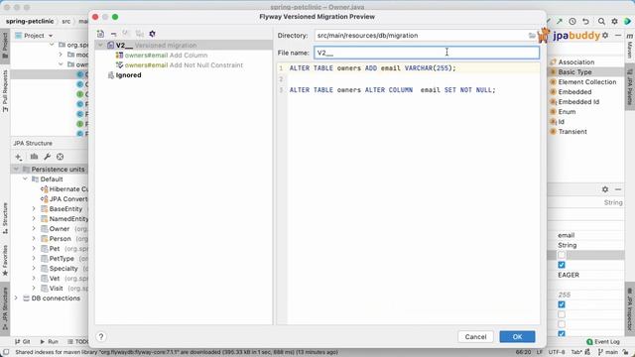Click the remove item icon in preview toolbar
Screen dimensions: 635x357
(113, 34)
